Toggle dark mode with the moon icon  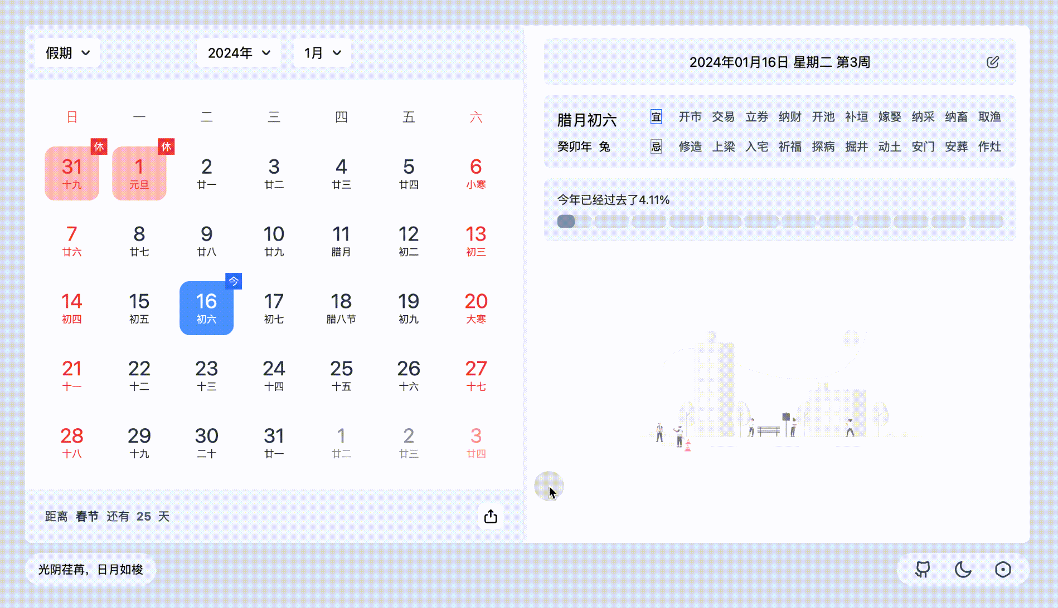point(963,570)
